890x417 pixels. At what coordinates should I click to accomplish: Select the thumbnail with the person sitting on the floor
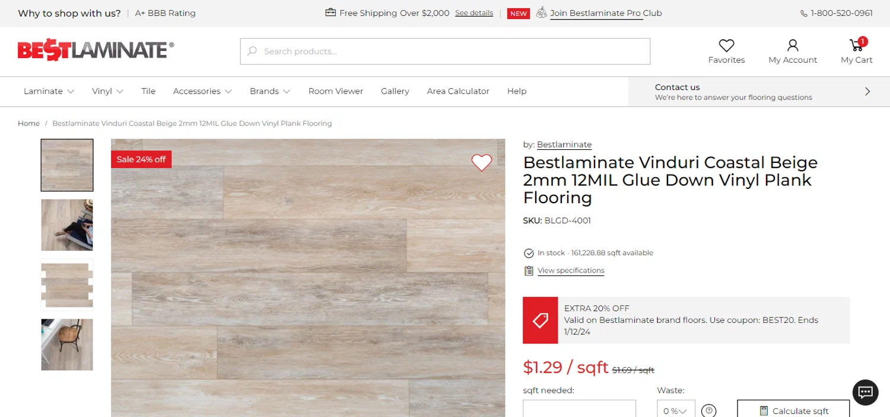coord(67,225)
